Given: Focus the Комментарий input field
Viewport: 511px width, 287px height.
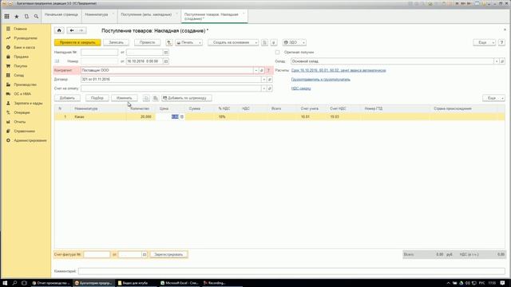Looking at the screenshot, I should (x=291, y=271).
